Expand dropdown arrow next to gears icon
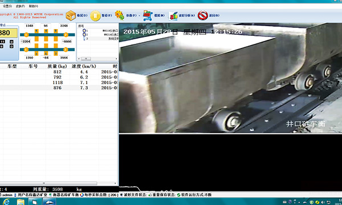342x205 pixels. coord(140,16)
